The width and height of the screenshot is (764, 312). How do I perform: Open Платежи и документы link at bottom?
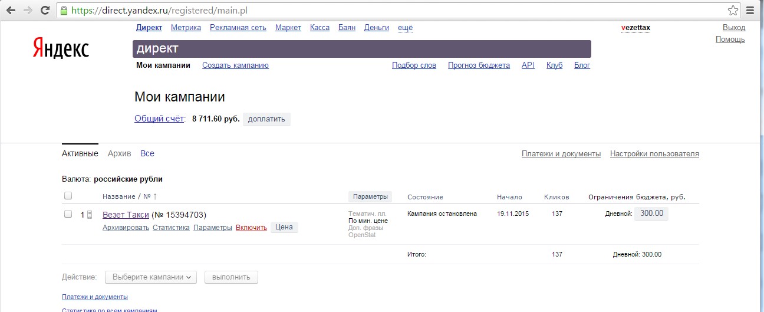[95, 297]
